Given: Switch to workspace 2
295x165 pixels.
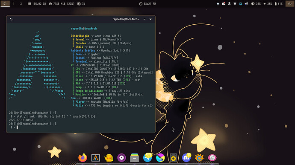Looking at the screenshot, I should click(x=13, y=3).
